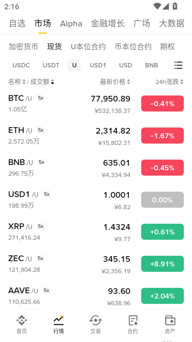The height and width of the screenshot is (342, 192).
Task: Sort by 成交额 volume arrows
Action: (52, 82)
